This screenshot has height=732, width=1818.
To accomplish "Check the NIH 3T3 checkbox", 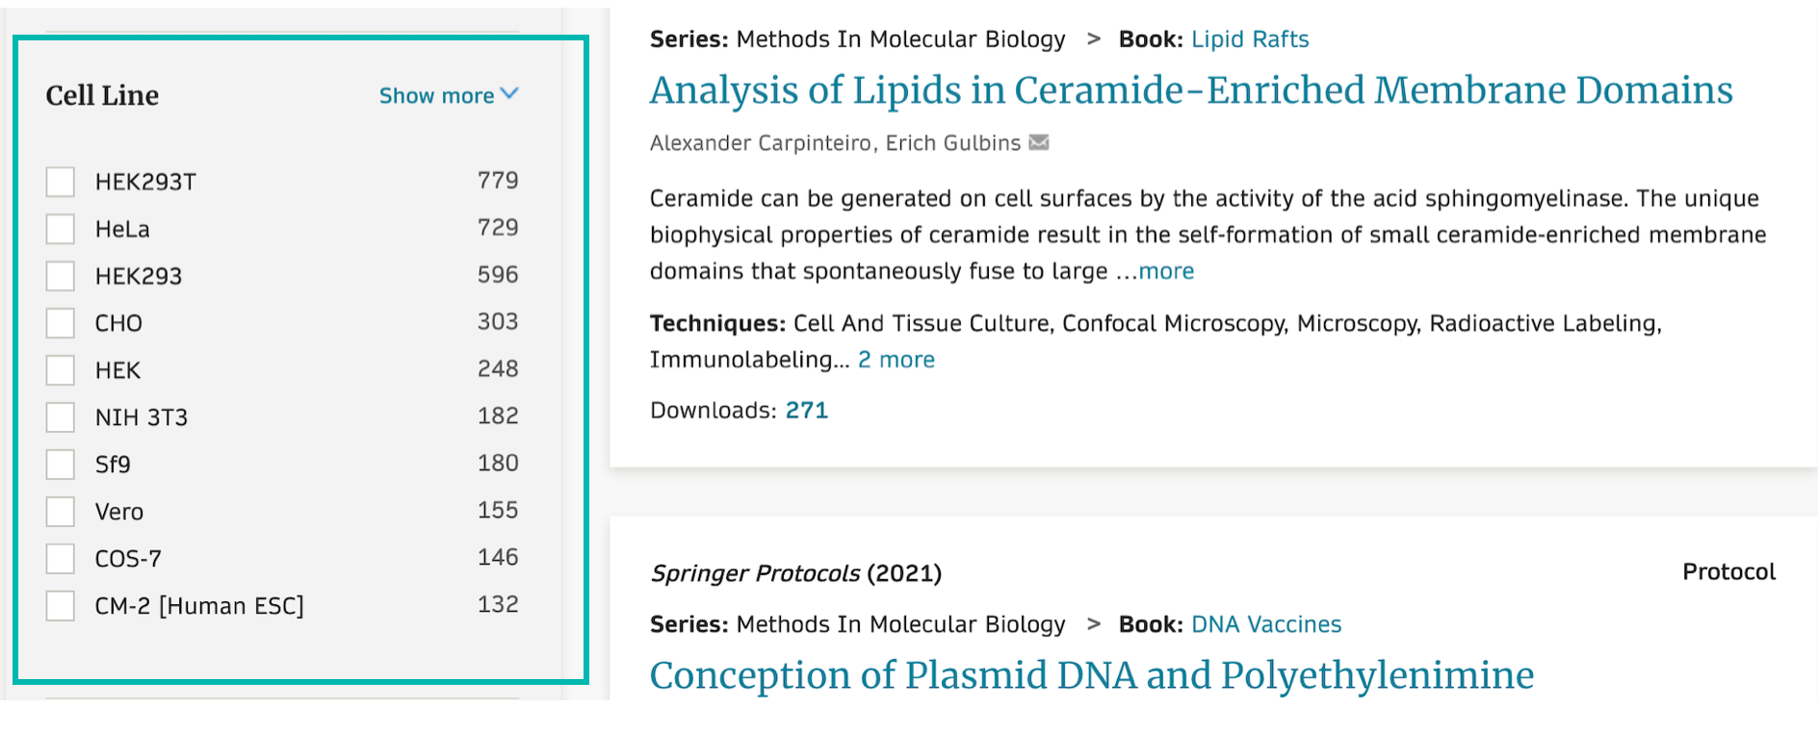I will pos(61,417).
